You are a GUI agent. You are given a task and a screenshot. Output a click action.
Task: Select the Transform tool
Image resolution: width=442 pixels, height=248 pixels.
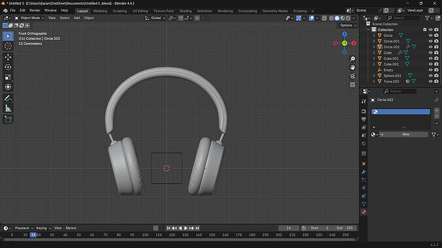(x=8, y=87)
